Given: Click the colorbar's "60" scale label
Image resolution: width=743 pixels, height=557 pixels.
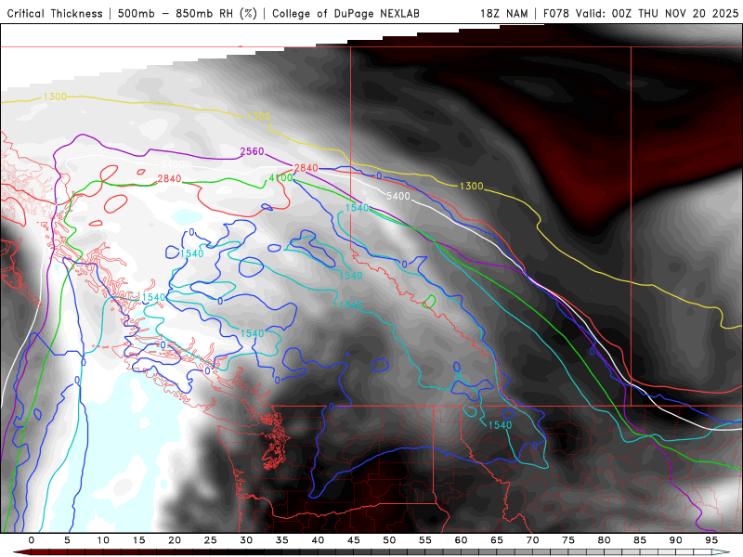Looking at the screenshot, I should point(461,540).
